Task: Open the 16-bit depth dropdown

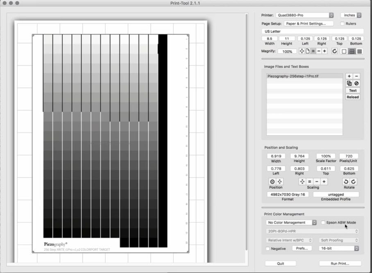Action: (339, 248)
